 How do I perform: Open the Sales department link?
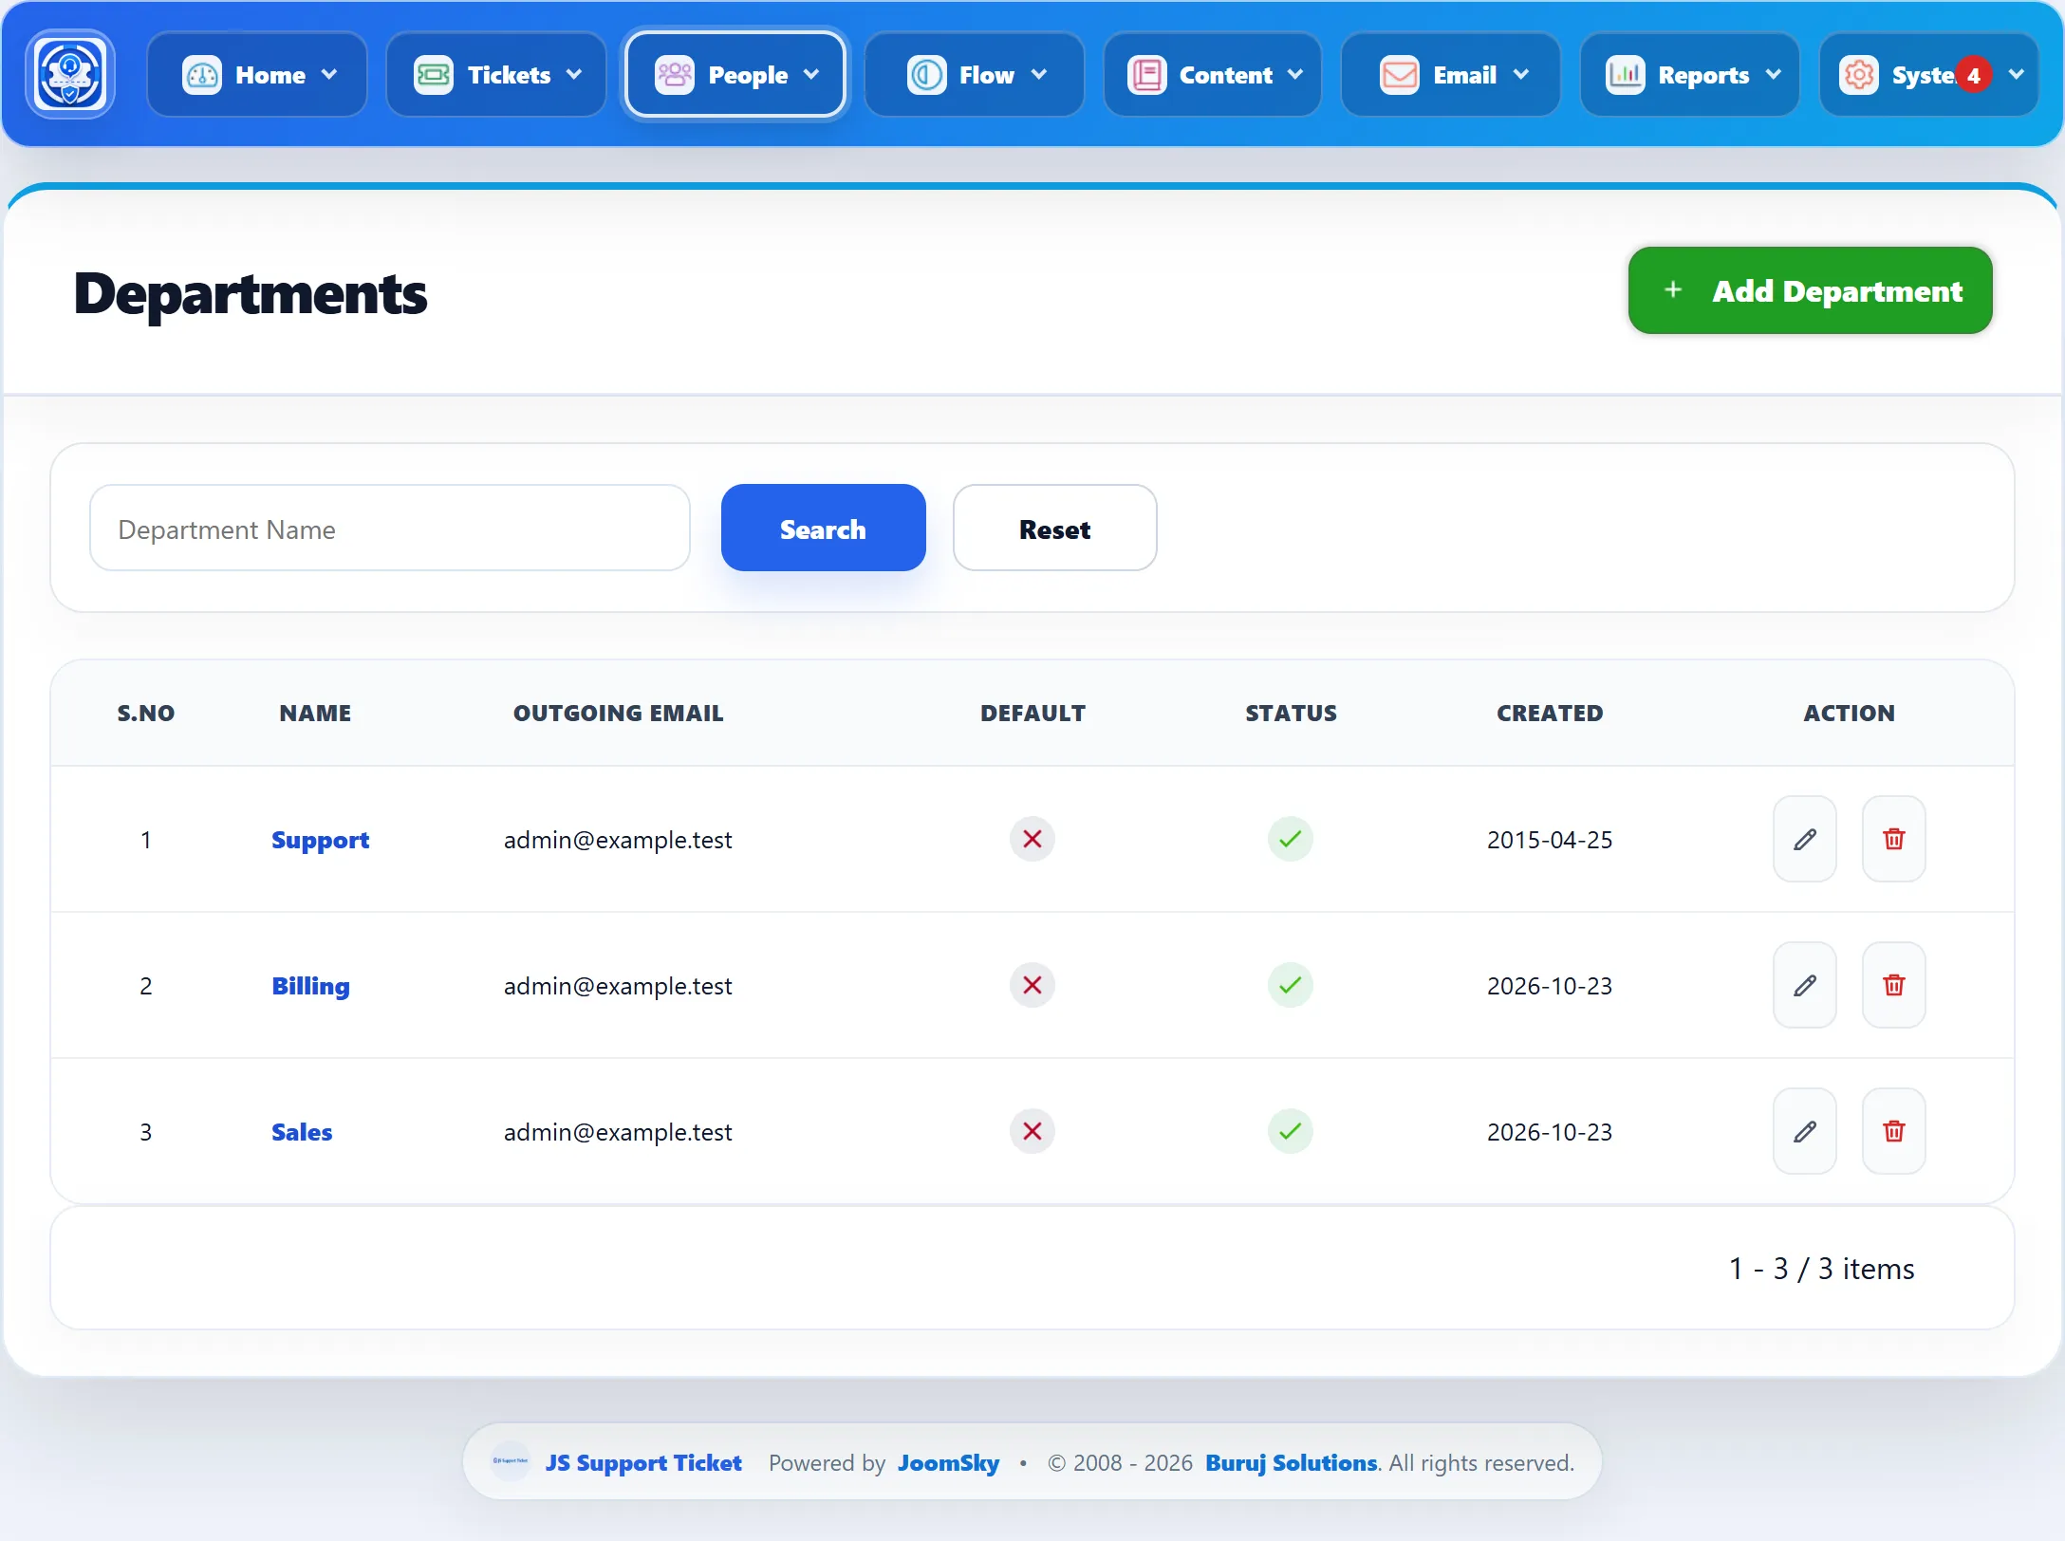point(302,1132)
